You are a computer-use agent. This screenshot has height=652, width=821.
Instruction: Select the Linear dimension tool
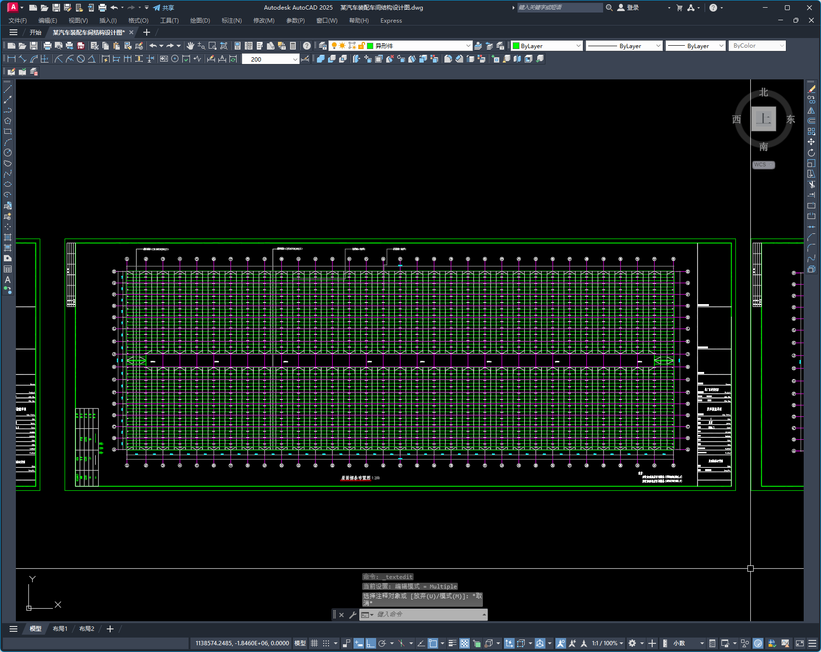coord(12,59)
